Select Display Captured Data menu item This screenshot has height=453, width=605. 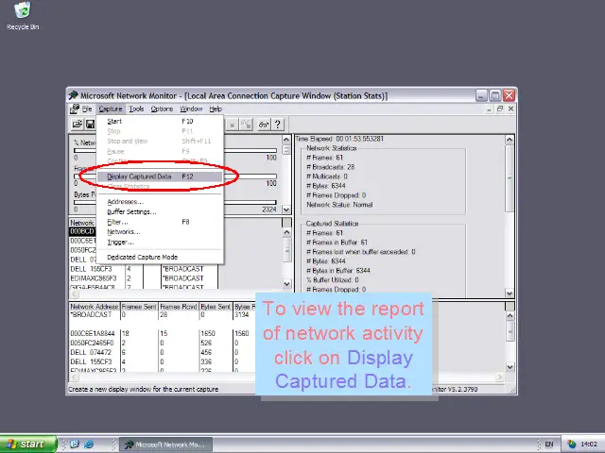(x=160, y=176)
